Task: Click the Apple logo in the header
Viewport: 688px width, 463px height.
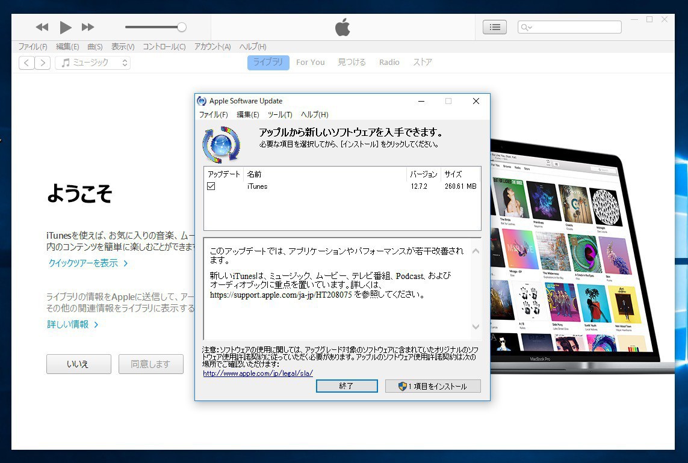Action: [342, 27]
